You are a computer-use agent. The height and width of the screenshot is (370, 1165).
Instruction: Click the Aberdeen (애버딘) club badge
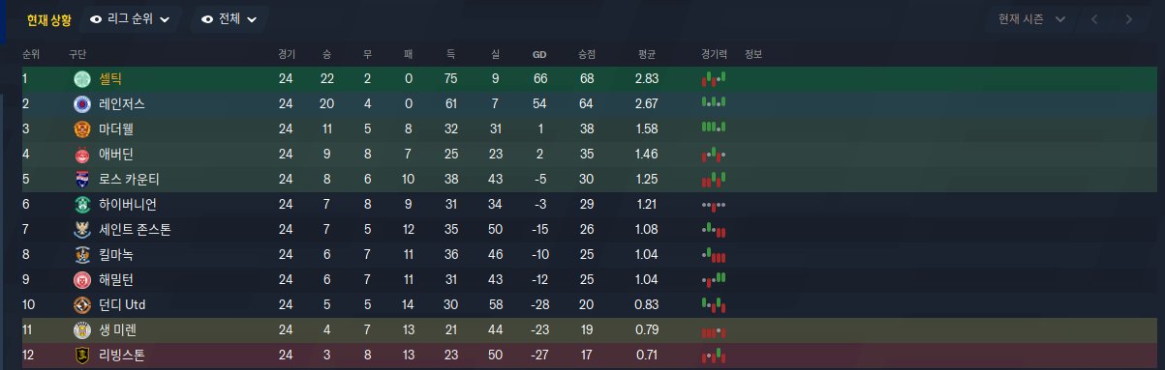point(81,154)
